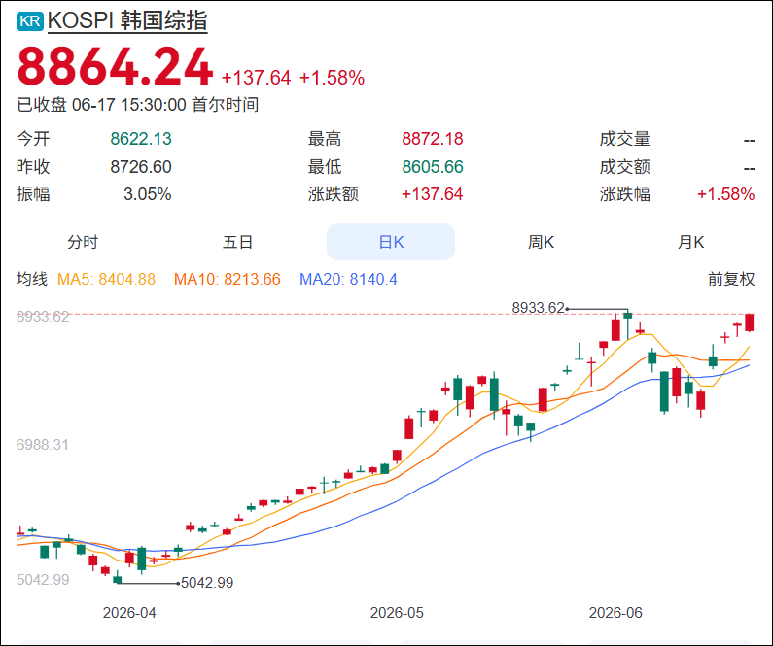Switch to the 分时 tab
Screen dimensions: 773x646
[83, 242]
